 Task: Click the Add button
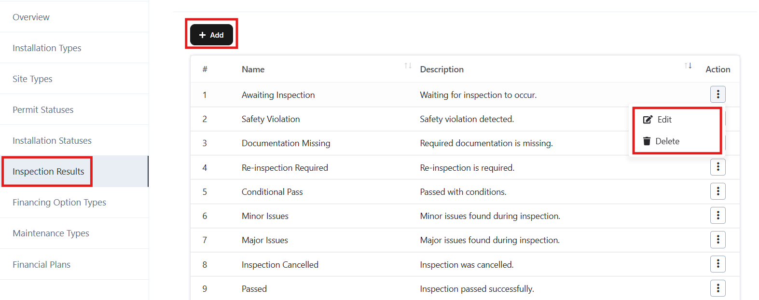pyautogui.click(x=211, y=35)
